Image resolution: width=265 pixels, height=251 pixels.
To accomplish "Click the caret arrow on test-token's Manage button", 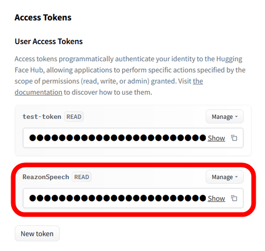I will (236, 117).
